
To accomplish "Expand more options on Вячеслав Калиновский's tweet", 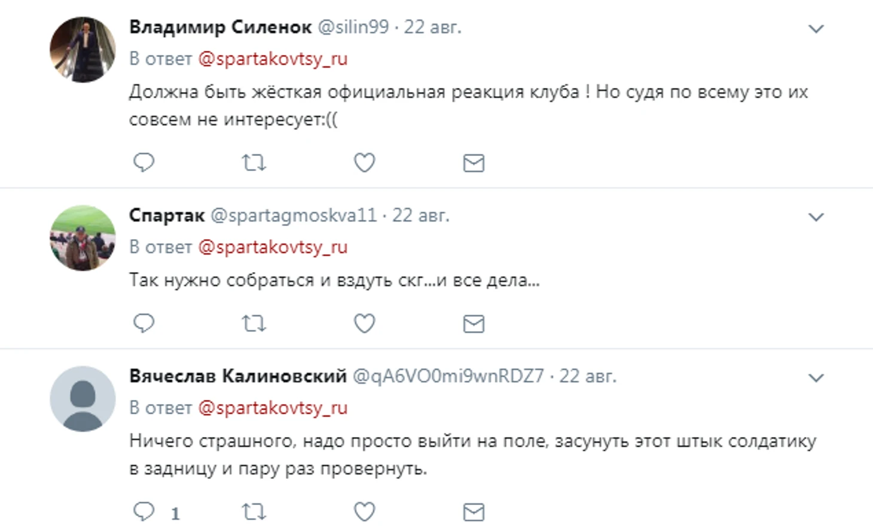I will (x=816, y=378).
